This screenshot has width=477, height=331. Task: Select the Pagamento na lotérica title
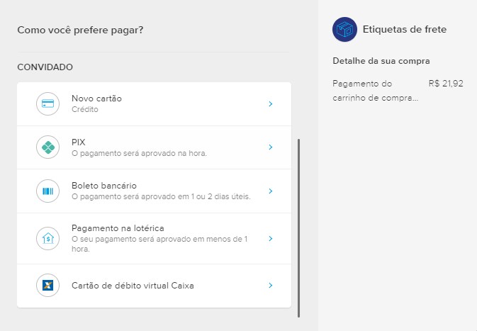118,228
